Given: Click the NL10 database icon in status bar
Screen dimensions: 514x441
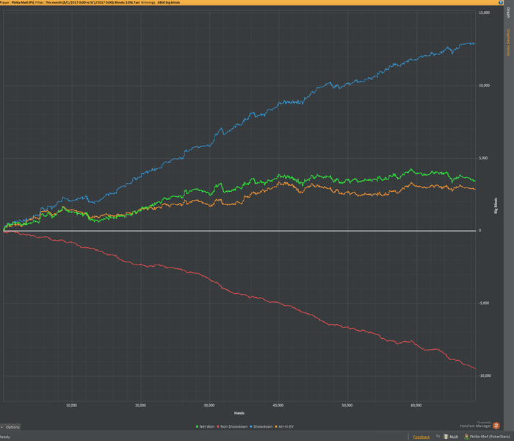Looking at the screenshot, I should pos(446,437).
